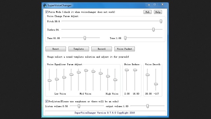The width and height of the screenshot is (211, 119).
Task: Click the Pitch slider handle
Action: pyautogui.click(x=161, y=21)
